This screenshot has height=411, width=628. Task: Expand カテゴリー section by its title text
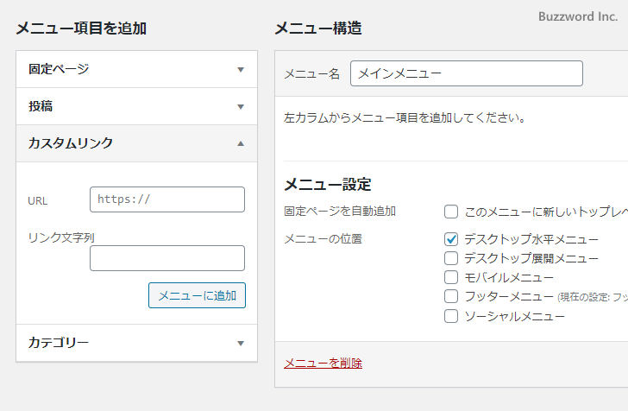[58, 343]
